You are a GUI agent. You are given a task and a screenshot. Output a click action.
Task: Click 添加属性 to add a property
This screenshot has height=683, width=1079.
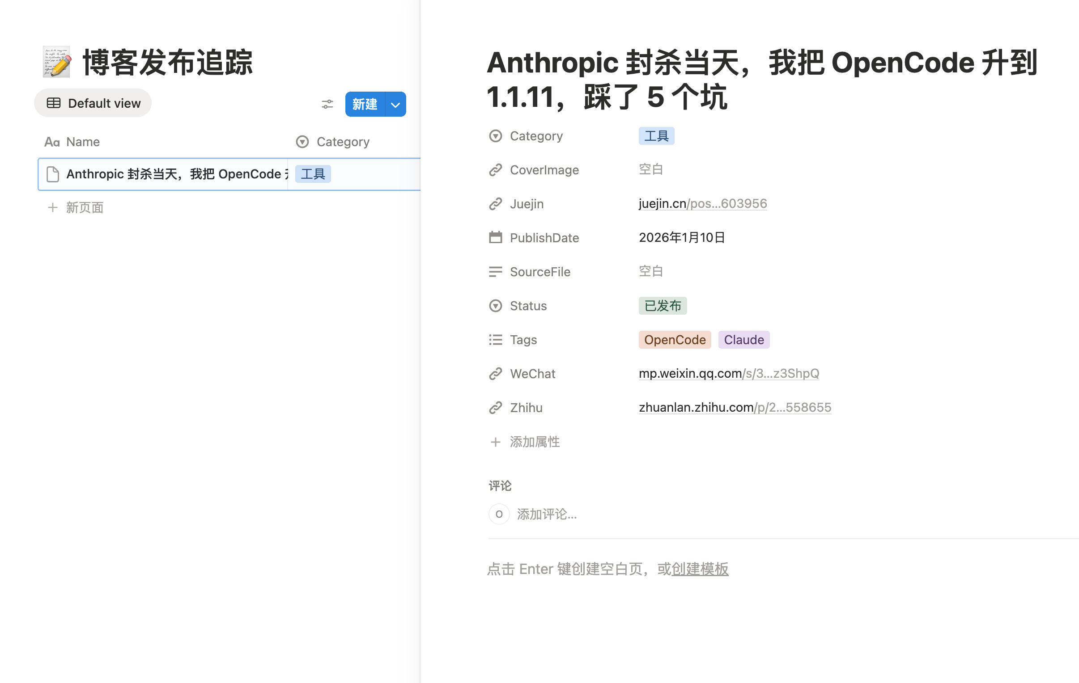[x=534, y=442]
